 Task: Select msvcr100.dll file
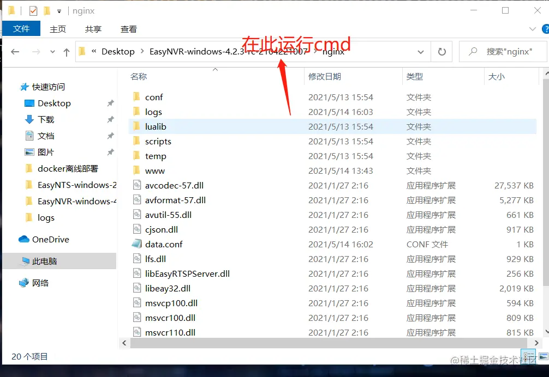coord(170,318)
